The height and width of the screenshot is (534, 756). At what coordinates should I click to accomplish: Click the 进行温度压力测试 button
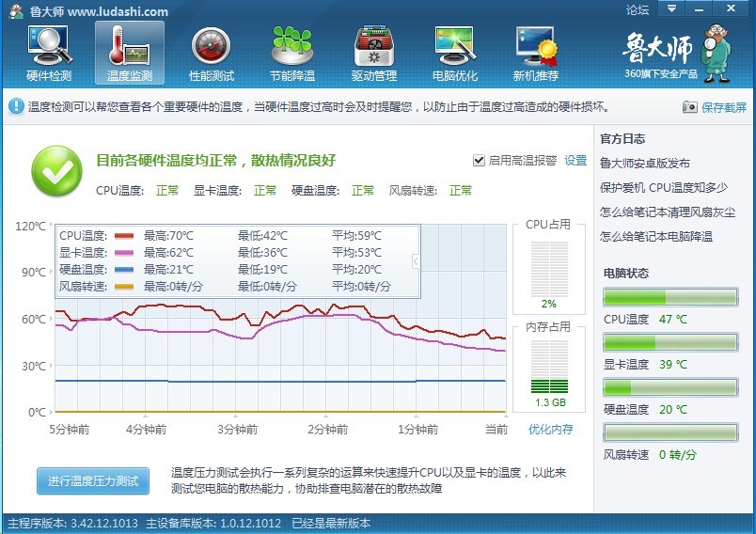(93, 481)
